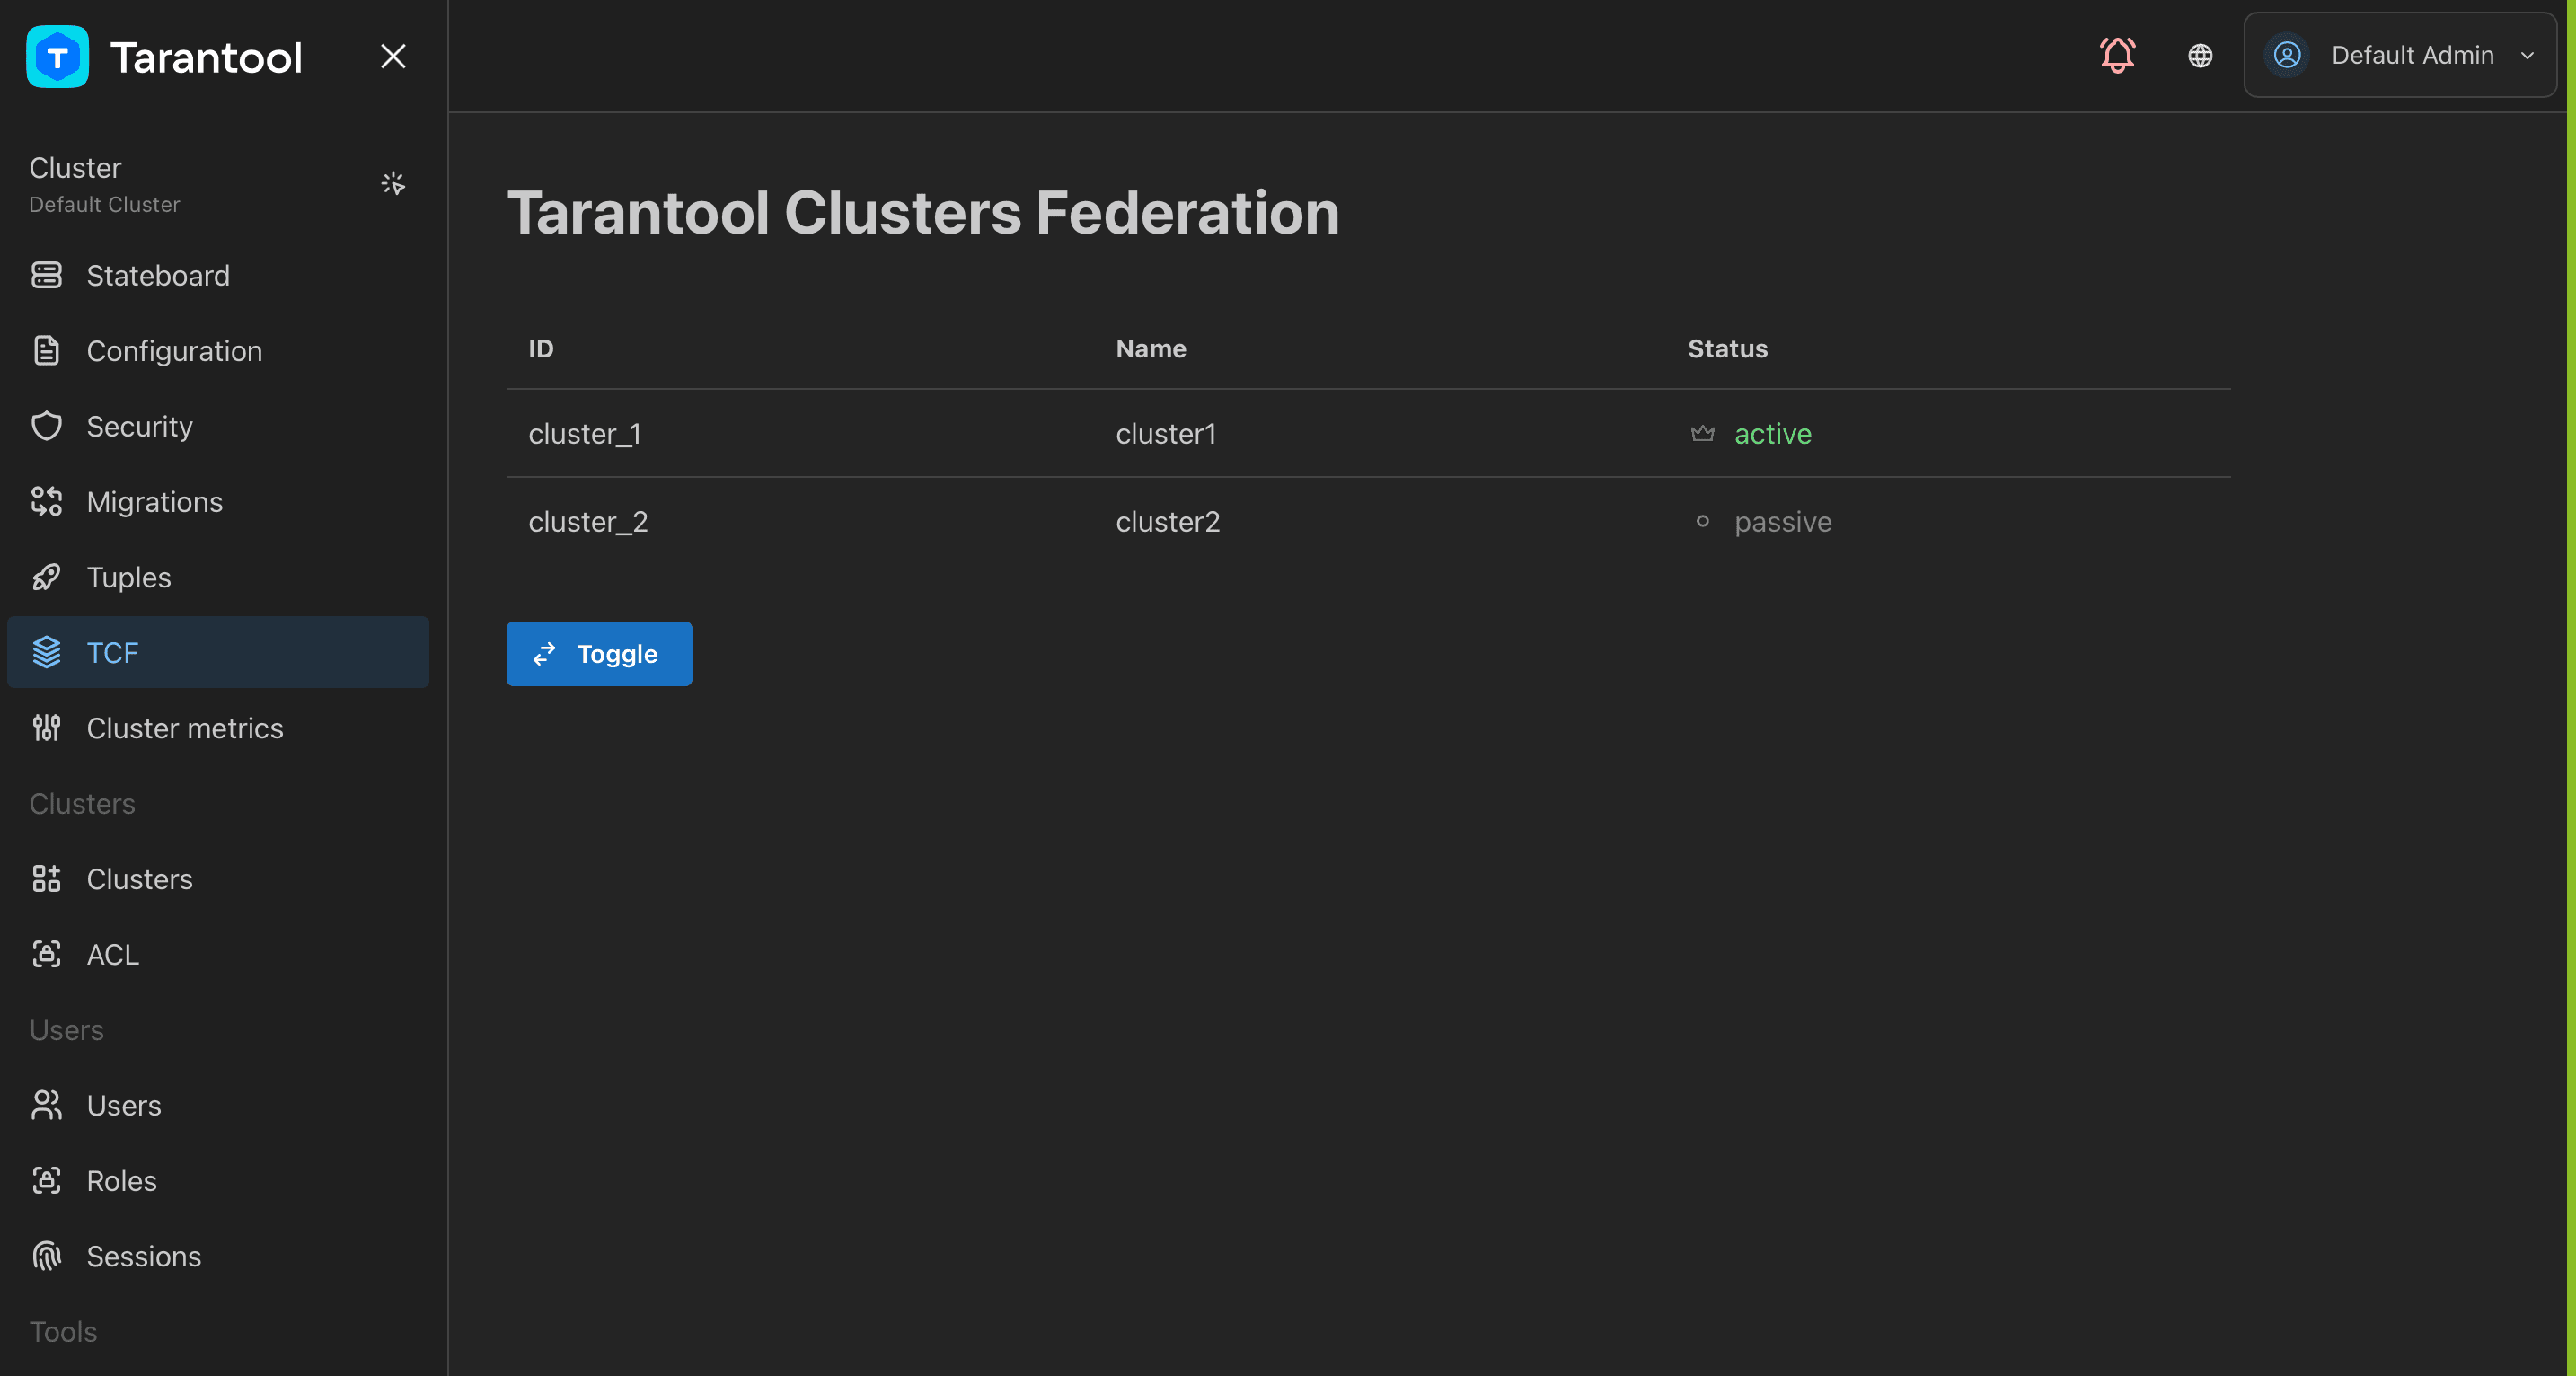Click the 'passive' status text
This screenshot has height=1376, width=2576.
(1783, 522)
